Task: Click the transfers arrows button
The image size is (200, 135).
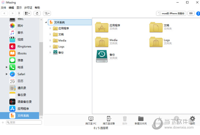Action: click(191, 13)
